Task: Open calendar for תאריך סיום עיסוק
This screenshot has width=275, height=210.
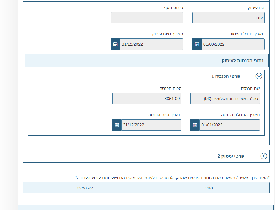Action: tap(116, 44)
